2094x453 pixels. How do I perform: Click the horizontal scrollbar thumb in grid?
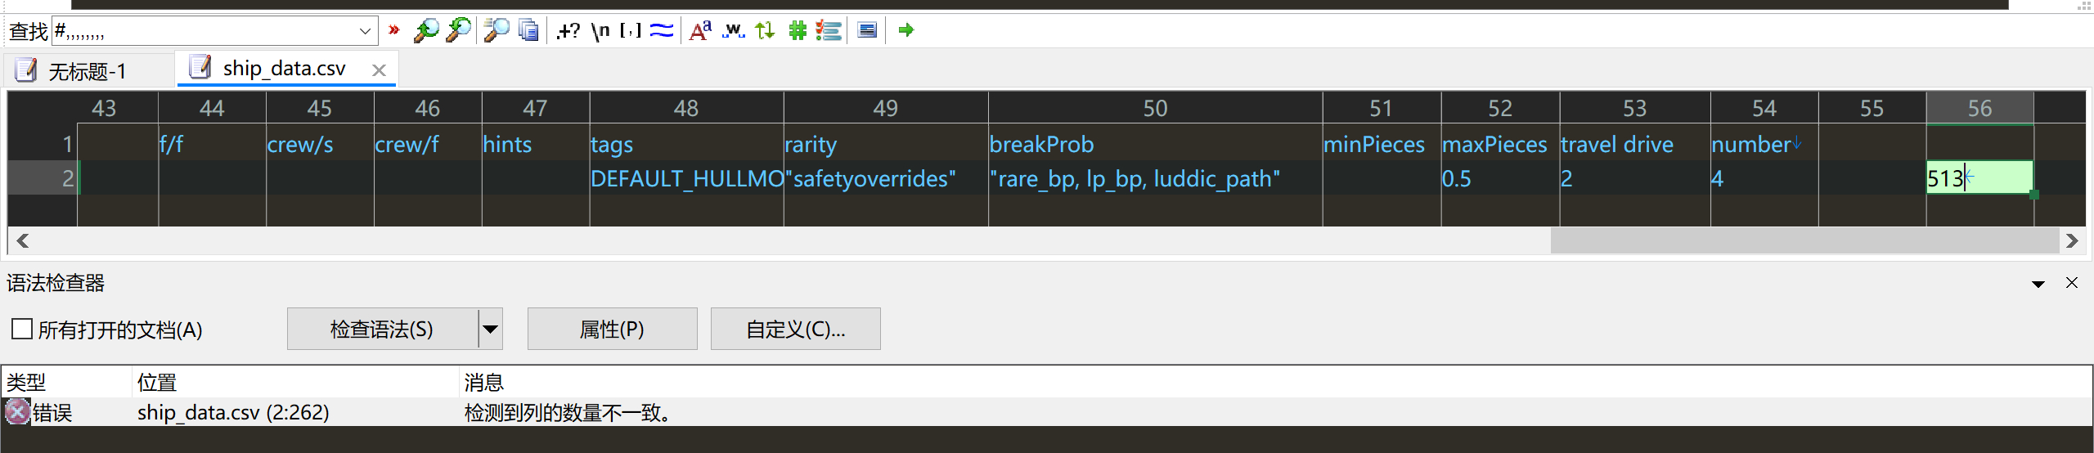pos(1804,241)
